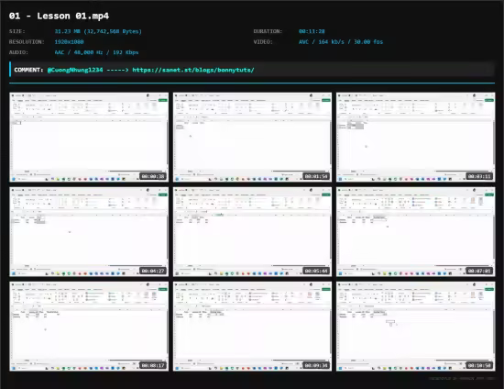This screenshot has height=389, width=504.
Task: Select the thumbnail stamped 00:05:44
Action: tap(252, 232)
